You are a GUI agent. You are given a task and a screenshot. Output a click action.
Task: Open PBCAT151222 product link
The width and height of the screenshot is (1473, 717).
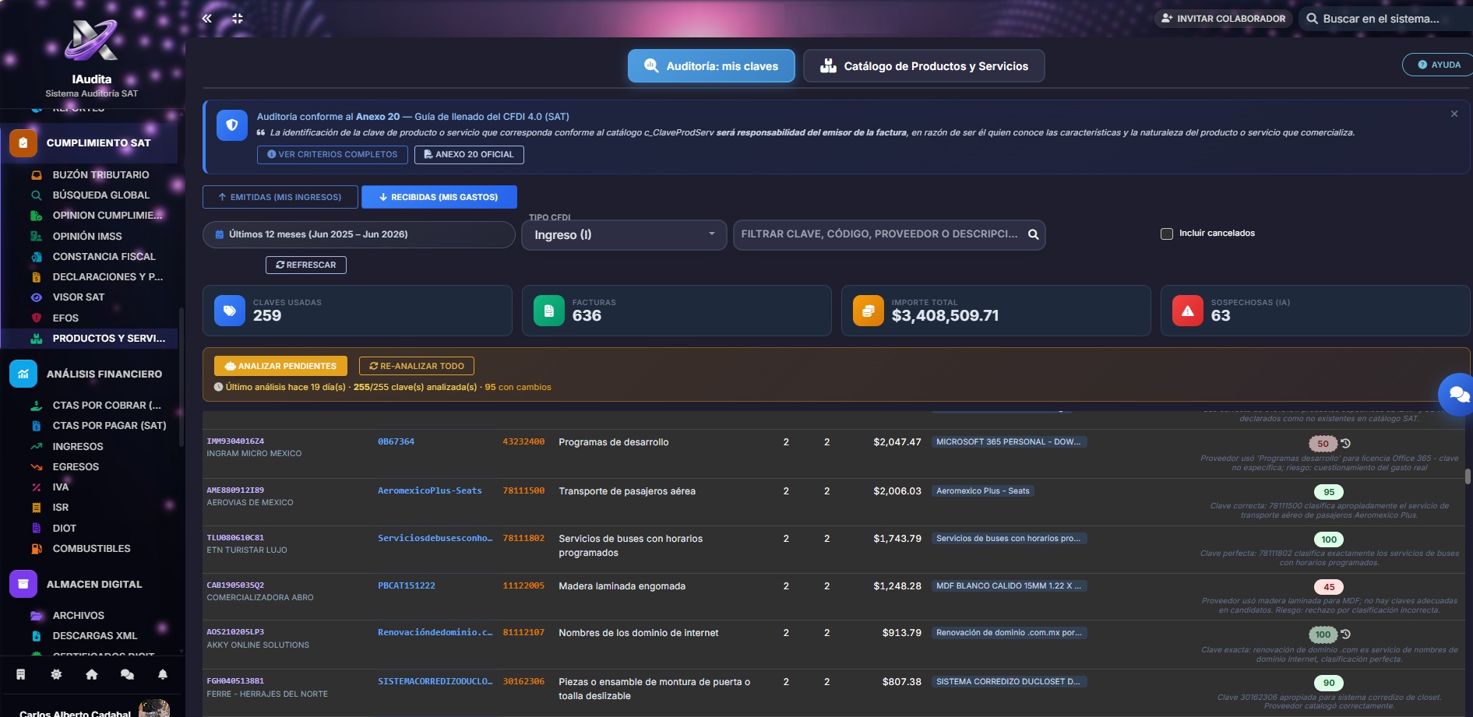click(407, 585)
